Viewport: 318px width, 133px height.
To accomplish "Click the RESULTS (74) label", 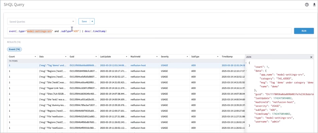I will (x=14, y=42).
